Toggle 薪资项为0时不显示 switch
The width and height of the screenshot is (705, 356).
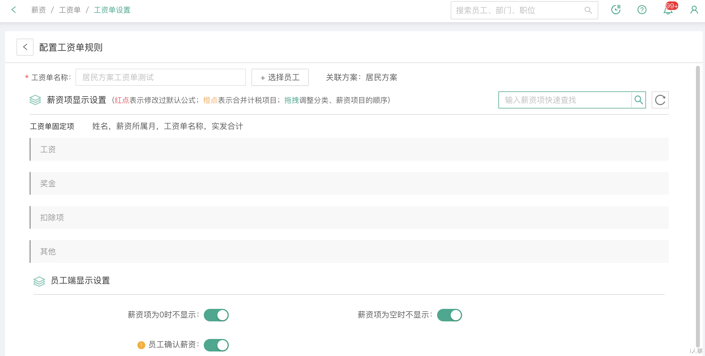point(216,315)
